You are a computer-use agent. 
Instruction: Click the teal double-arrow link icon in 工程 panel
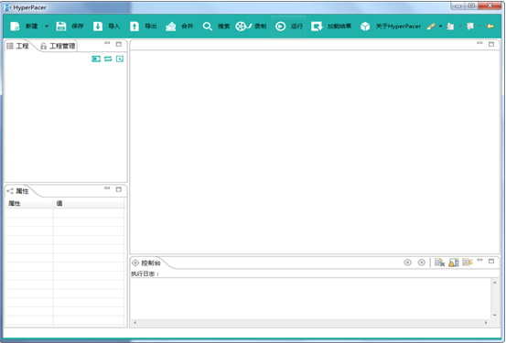[x=108, y=59]
